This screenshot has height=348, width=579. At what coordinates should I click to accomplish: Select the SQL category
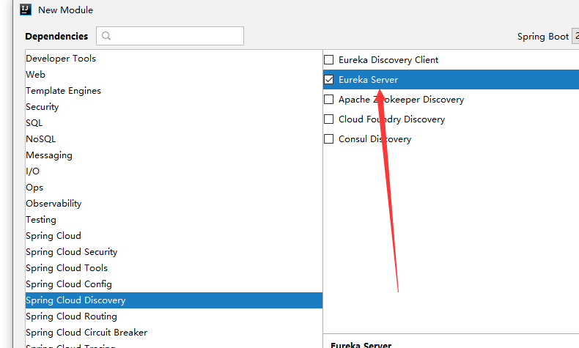[x=174, y=123]
